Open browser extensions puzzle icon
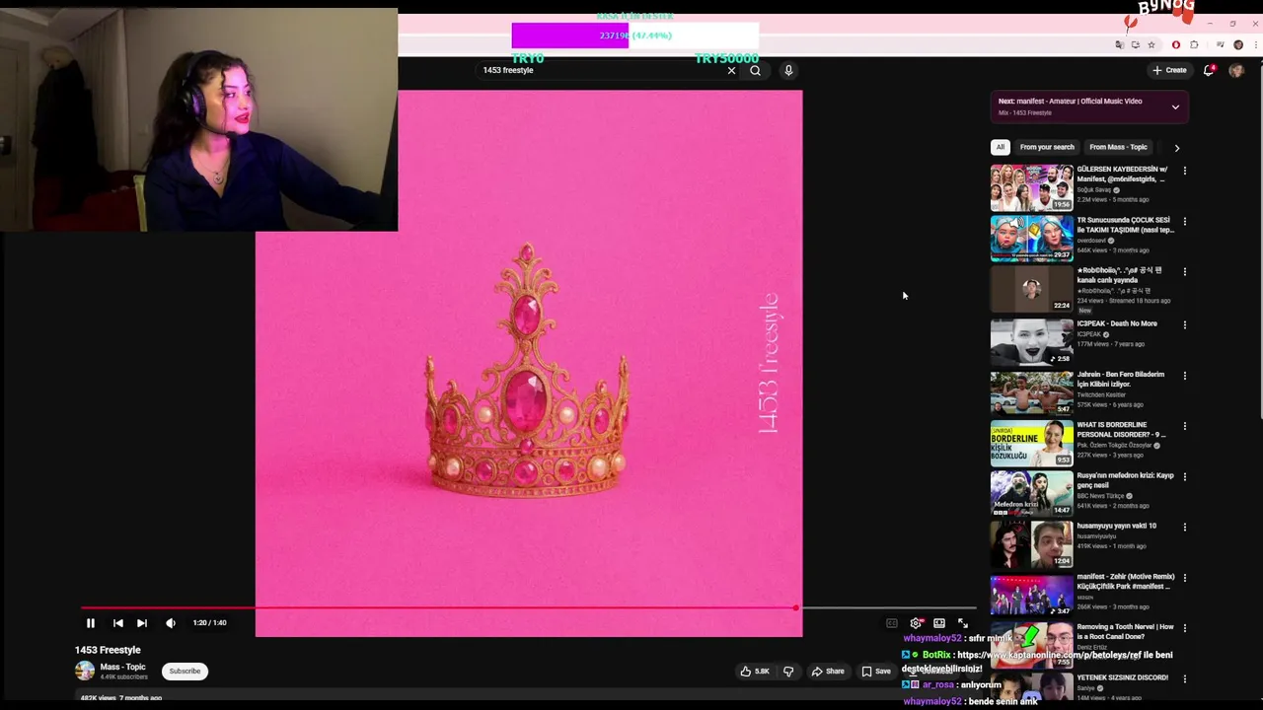Screen dimensions: 1263x710 [x=1194, y=44]
